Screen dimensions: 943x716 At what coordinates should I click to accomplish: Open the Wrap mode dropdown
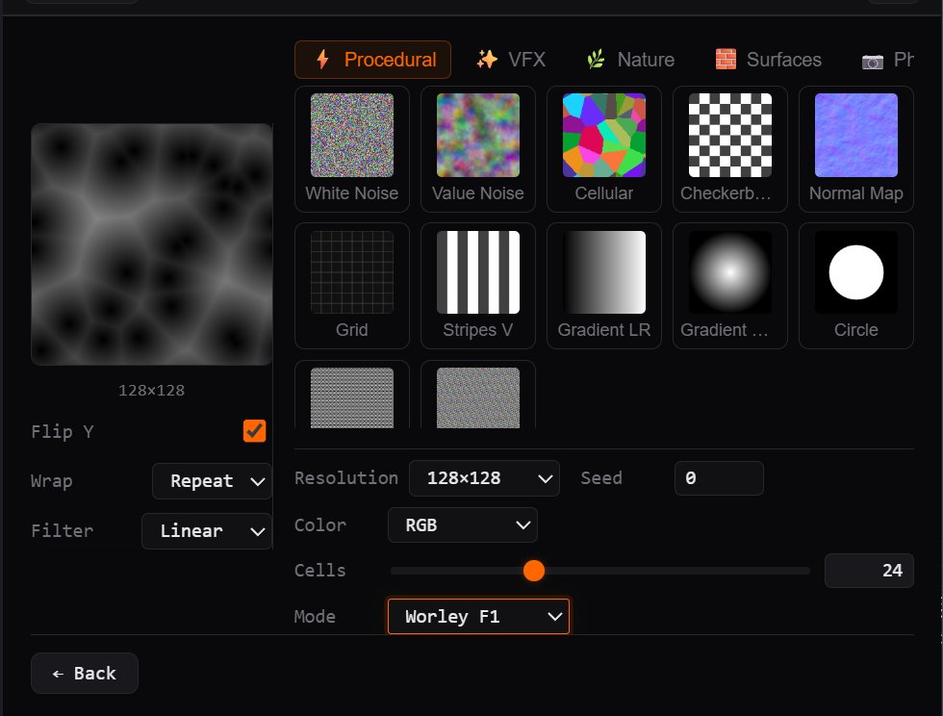pyautogui.click(x=212, y=481)
